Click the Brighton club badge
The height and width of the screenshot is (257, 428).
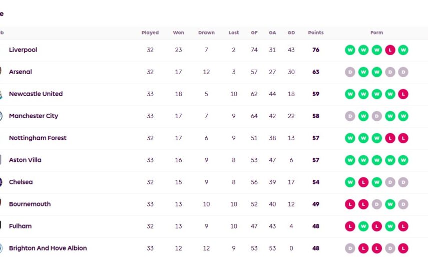click(2, 248)
